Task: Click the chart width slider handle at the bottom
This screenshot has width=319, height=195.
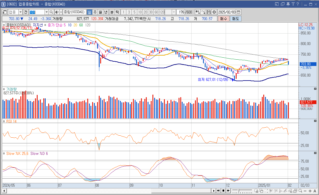Action: (239, 190)
